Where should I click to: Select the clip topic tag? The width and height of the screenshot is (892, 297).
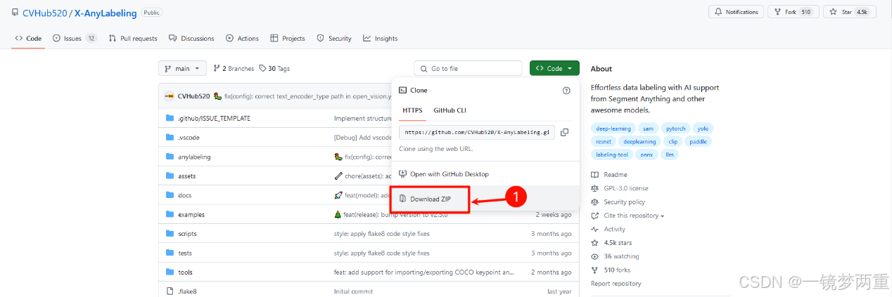673,142
